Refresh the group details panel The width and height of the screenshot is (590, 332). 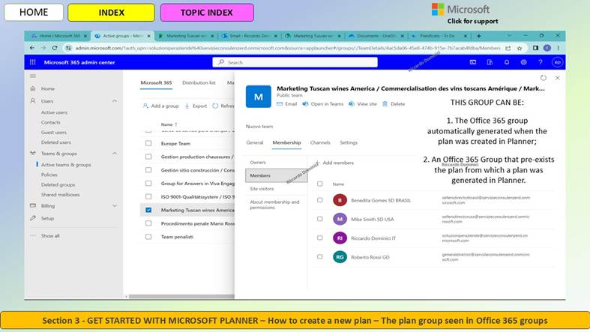click(544, 78)
